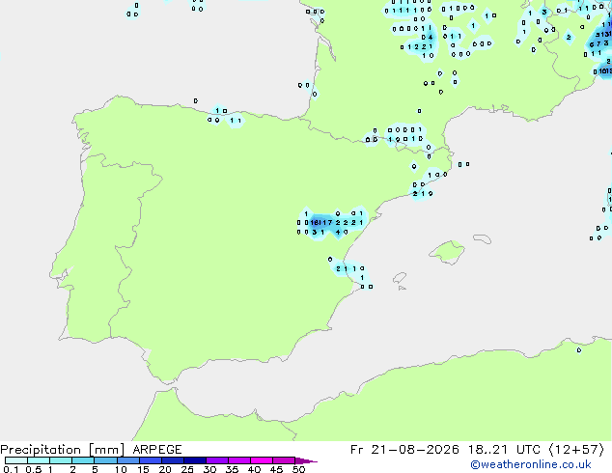Click the '18..21 UTC' time range text
The height and width of the screenshot is (473, 612).
click(504, 450)
